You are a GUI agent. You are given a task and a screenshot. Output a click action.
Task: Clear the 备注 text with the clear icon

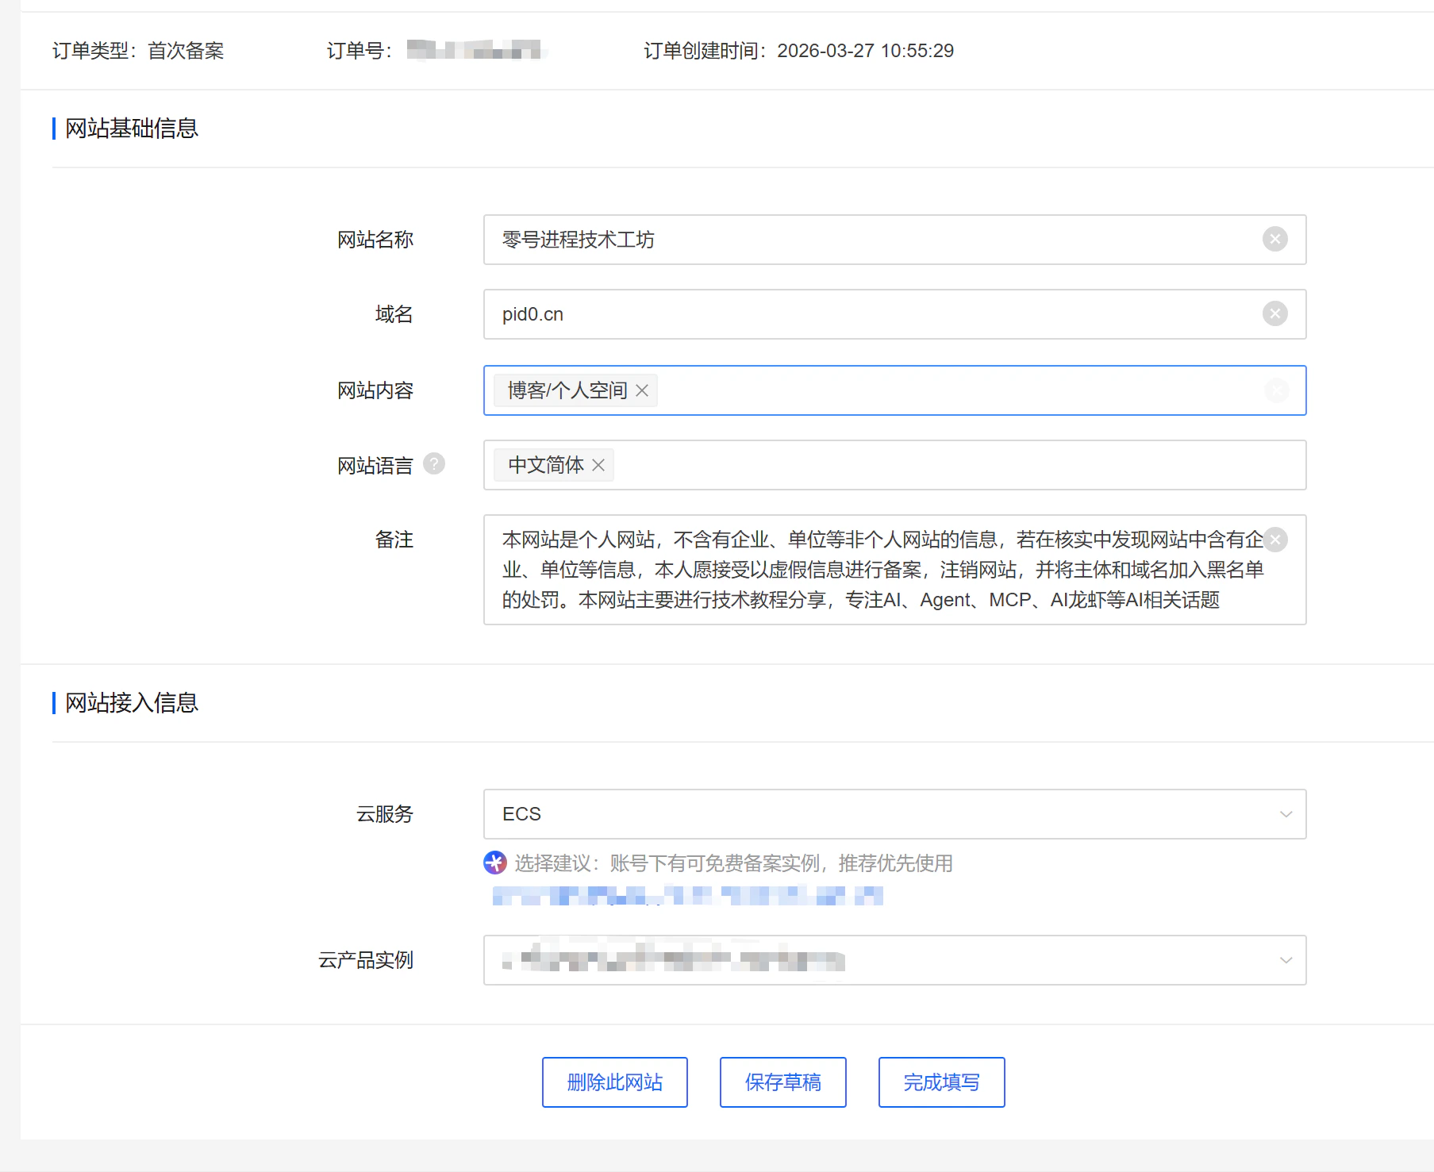coord(1275,540)
